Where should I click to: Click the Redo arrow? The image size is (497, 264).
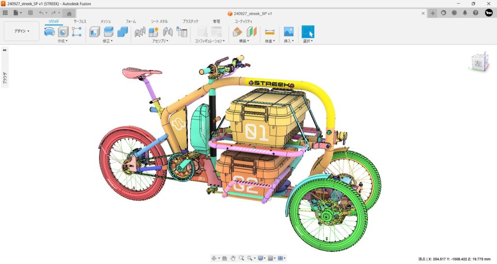tap(53, 13)
